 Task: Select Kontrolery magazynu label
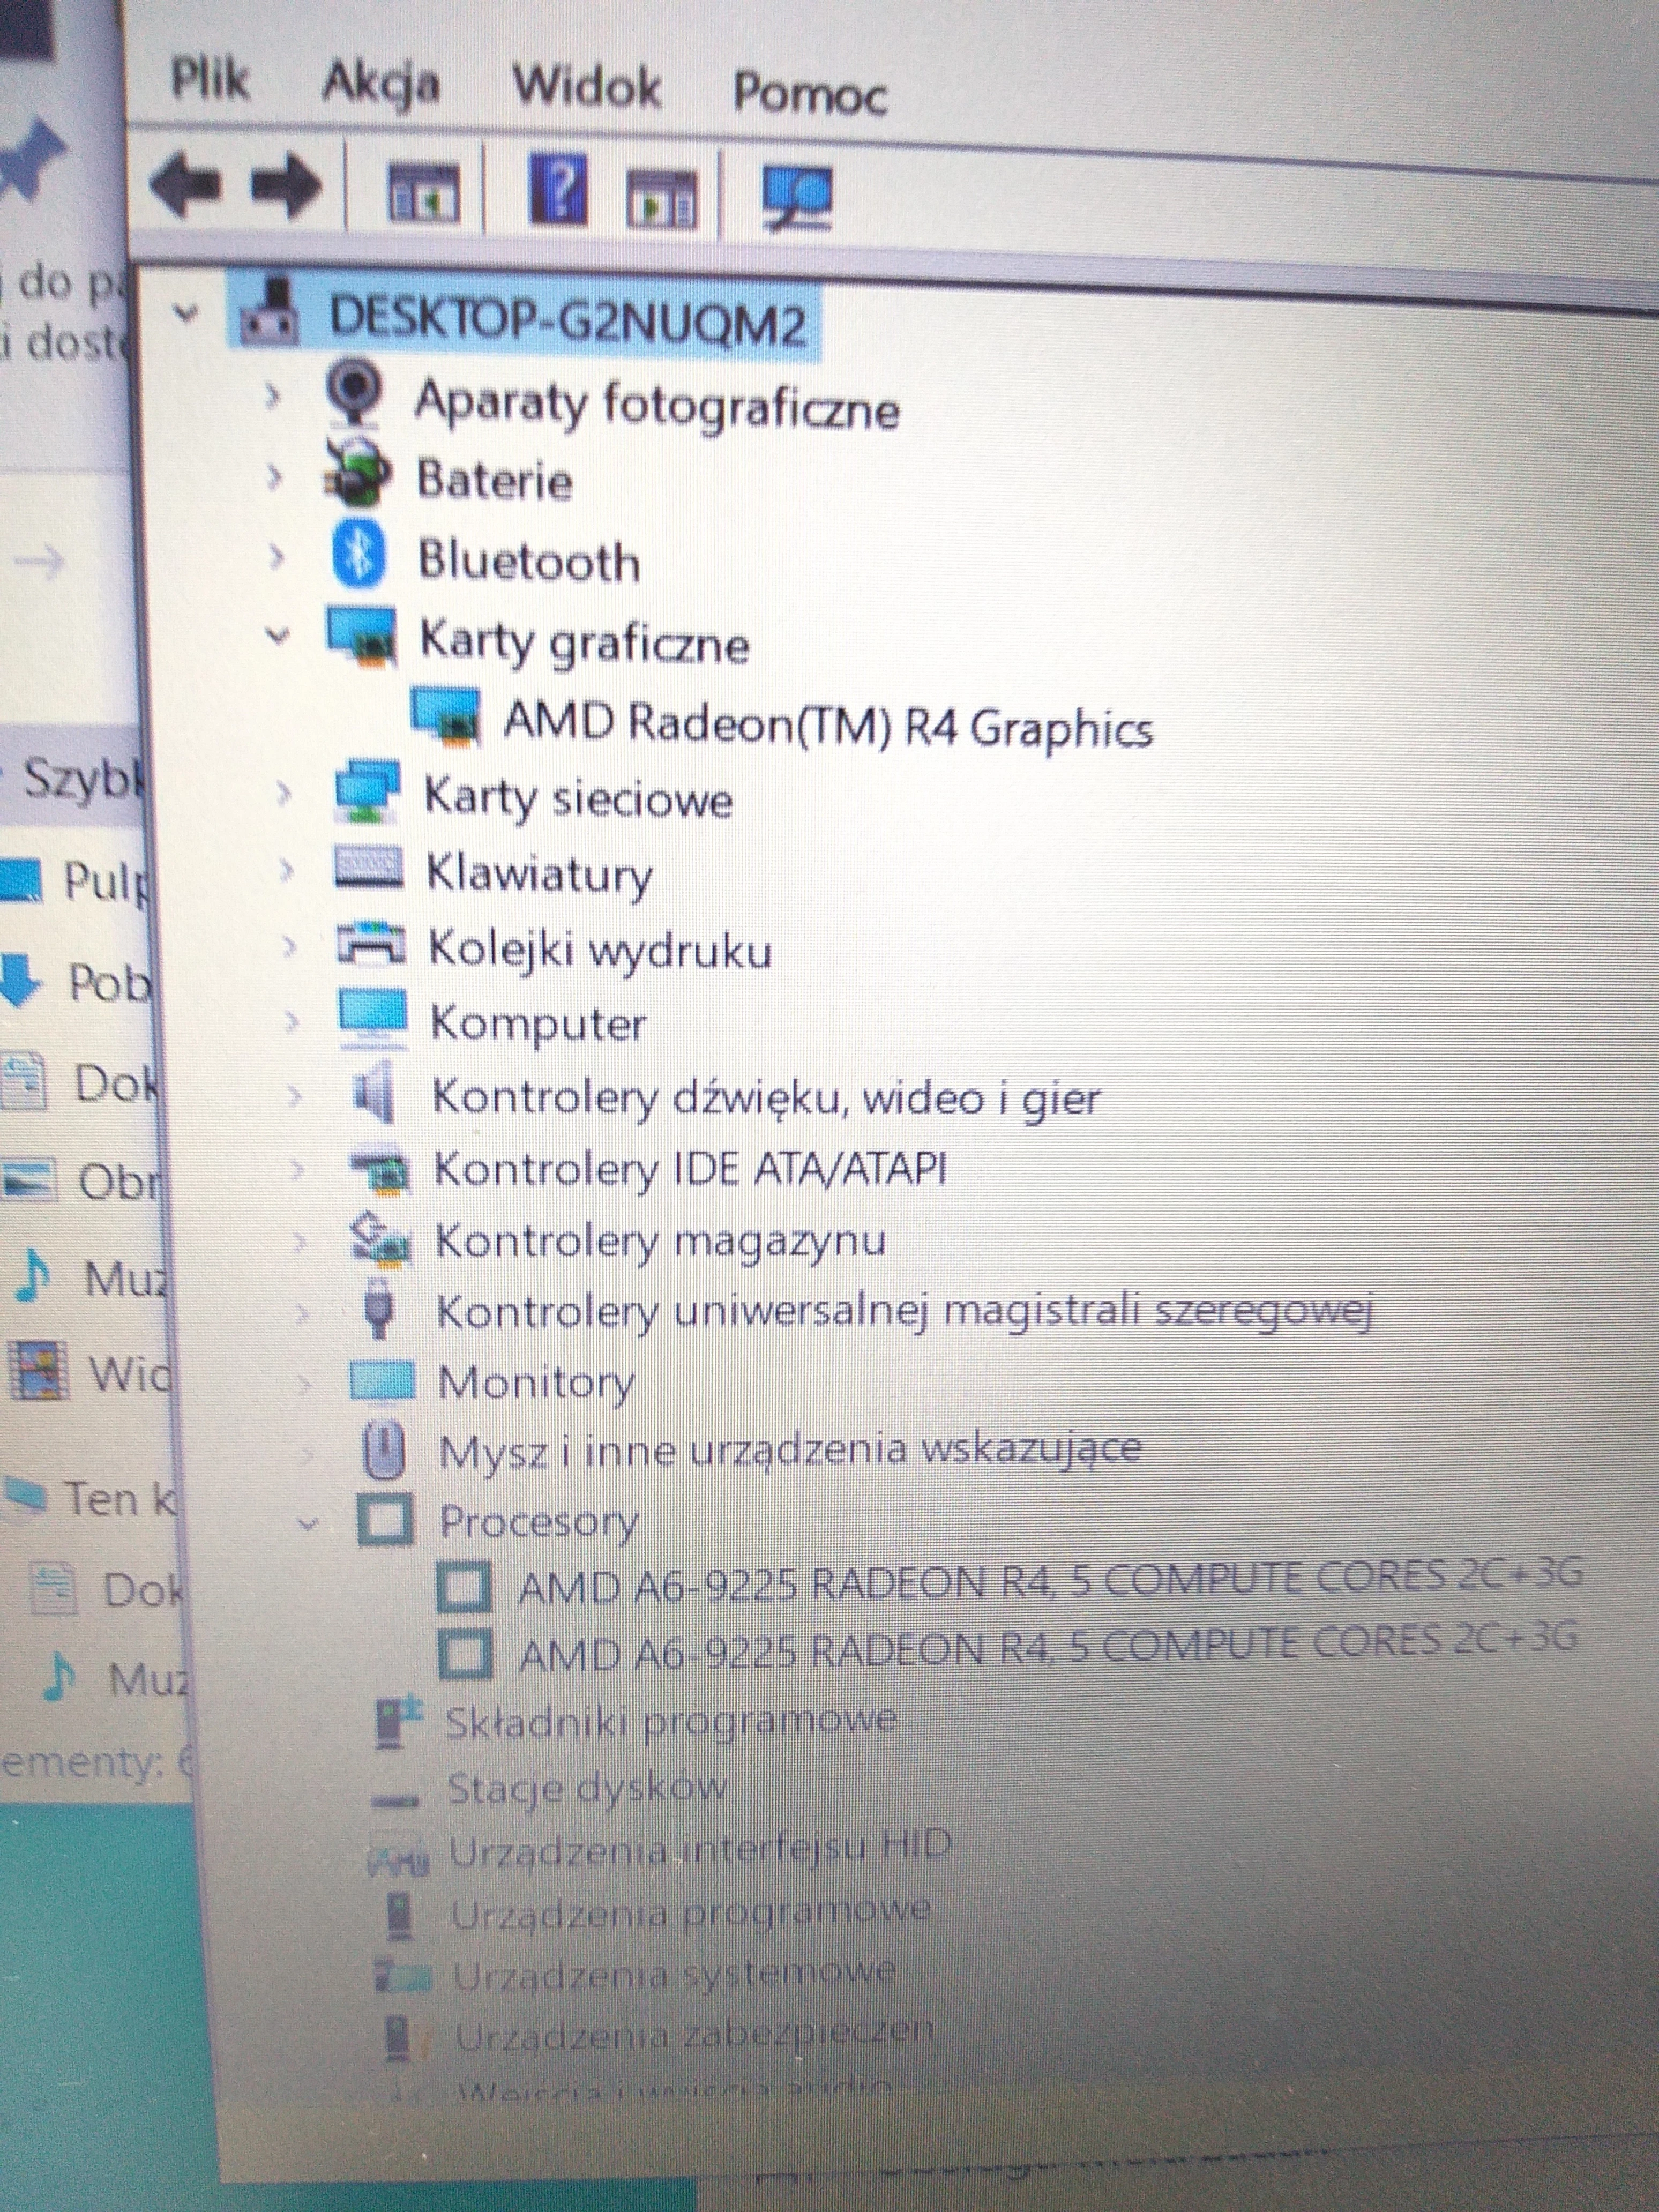[x=661, y=1241]
